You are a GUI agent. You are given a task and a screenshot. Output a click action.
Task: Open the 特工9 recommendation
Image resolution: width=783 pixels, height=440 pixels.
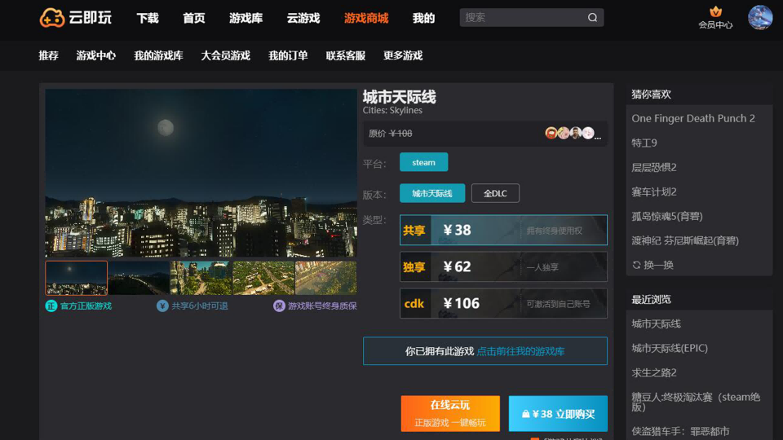[x=644, y=143]
